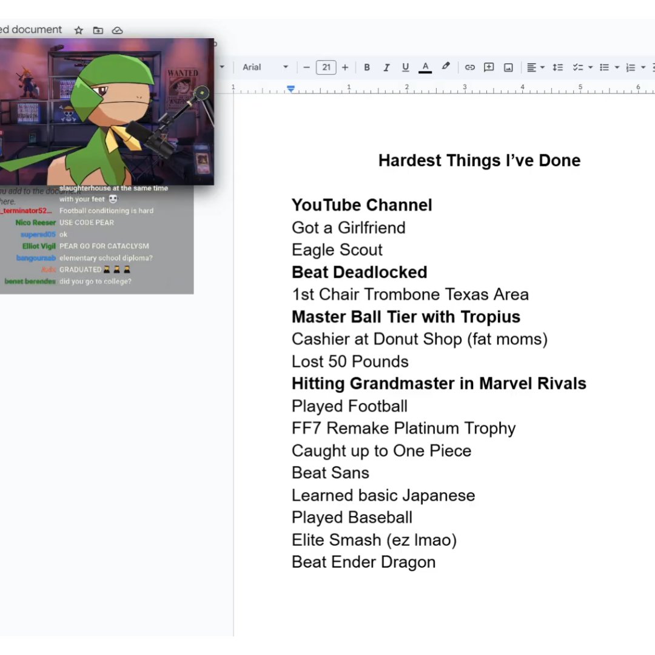Click the 'Beat Deadlocked' line
Image resolution: width=655 pixels, height=655 pixels.
point(359,272)
